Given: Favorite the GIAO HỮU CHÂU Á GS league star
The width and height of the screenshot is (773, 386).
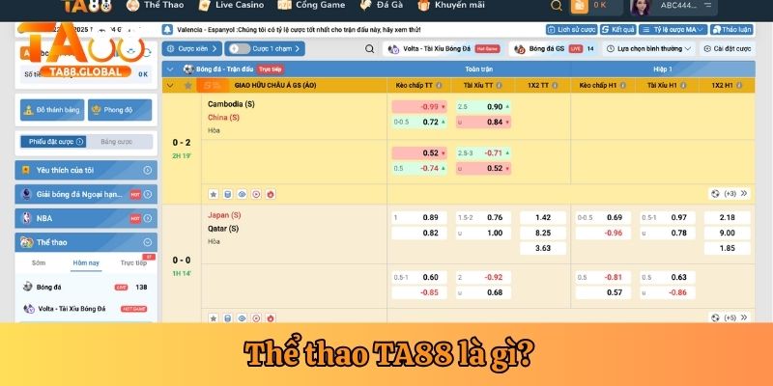Looking at the screenshot, I should (x=187, y=85).
